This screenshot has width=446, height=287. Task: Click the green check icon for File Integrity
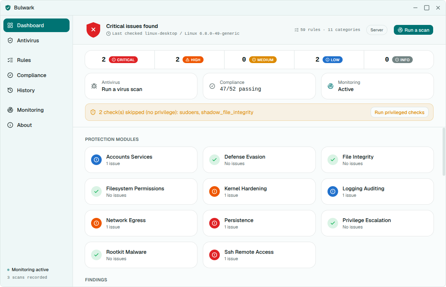pos(333,160)
